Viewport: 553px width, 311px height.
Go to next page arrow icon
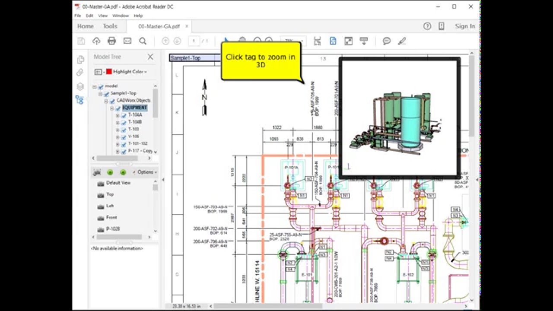[x=177, y=41]
